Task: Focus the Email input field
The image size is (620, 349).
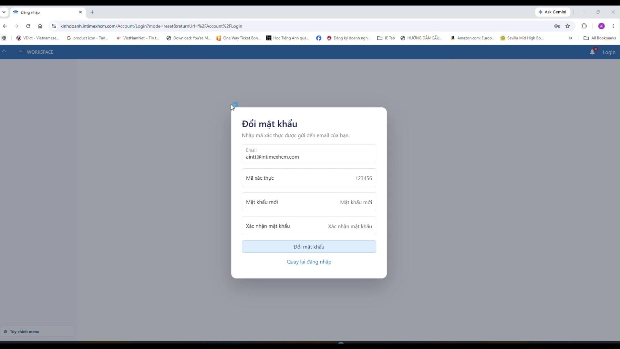Action: point(309,154)
